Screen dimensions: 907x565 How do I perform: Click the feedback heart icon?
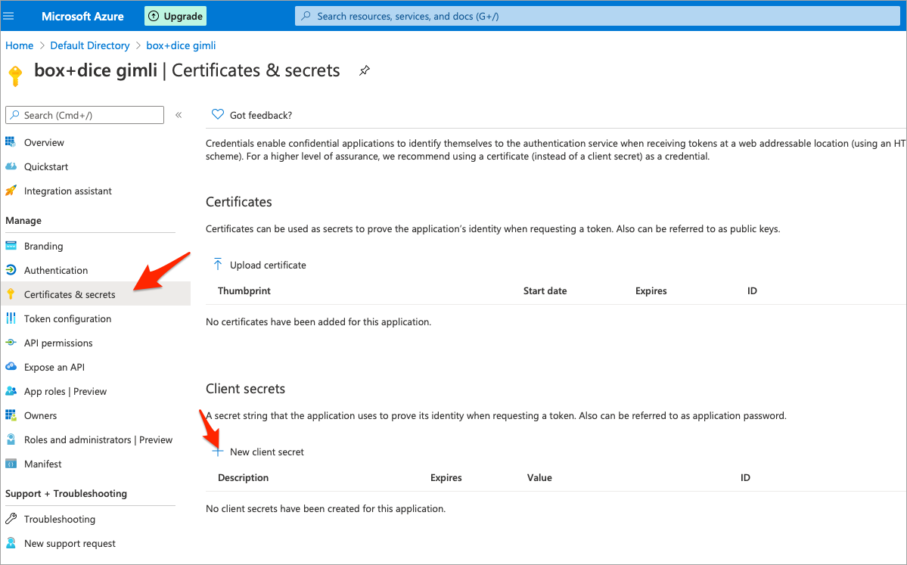tap(218, 114)
